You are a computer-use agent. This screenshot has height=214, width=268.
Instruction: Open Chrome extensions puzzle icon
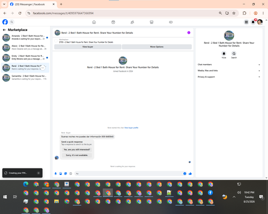[244, 13]
